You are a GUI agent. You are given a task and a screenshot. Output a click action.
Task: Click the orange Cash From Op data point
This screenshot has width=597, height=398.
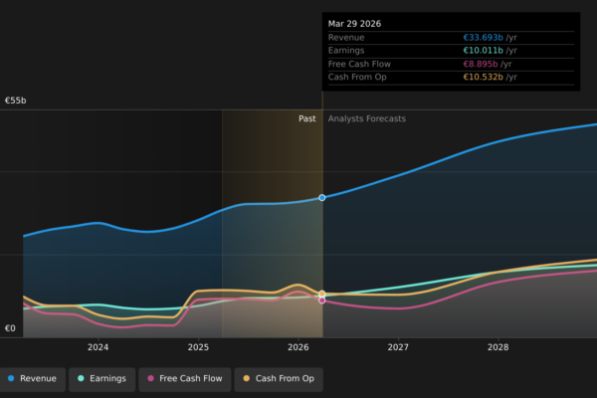[322, 294]
